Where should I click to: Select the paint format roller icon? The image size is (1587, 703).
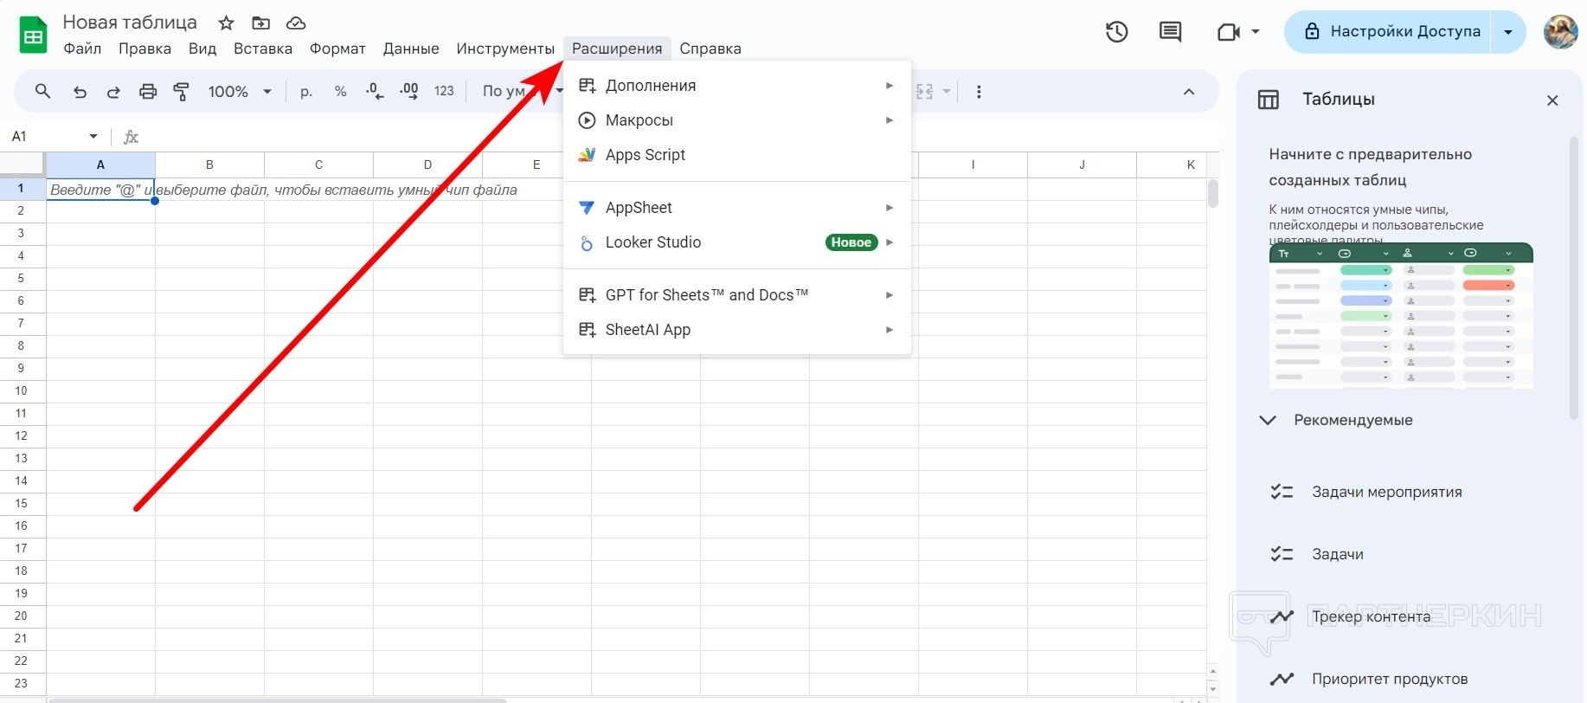coord(182,92)
